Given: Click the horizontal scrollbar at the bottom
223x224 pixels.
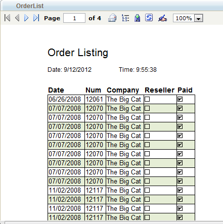Looking at the screenshot, I should coord(114,222).
